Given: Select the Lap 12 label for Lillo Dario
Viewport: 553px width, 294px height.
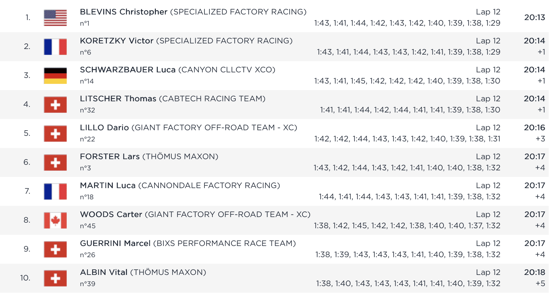Looking at the screenshot, I should tap(488, 128).
